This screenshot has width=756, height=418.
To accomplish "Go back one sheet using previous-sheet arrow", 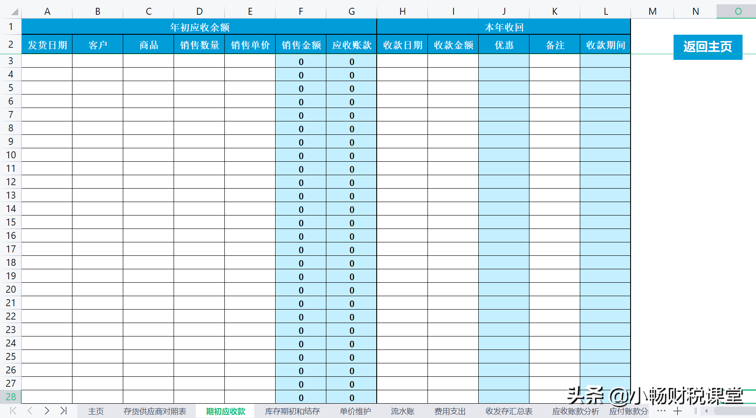I will (30, 411).
